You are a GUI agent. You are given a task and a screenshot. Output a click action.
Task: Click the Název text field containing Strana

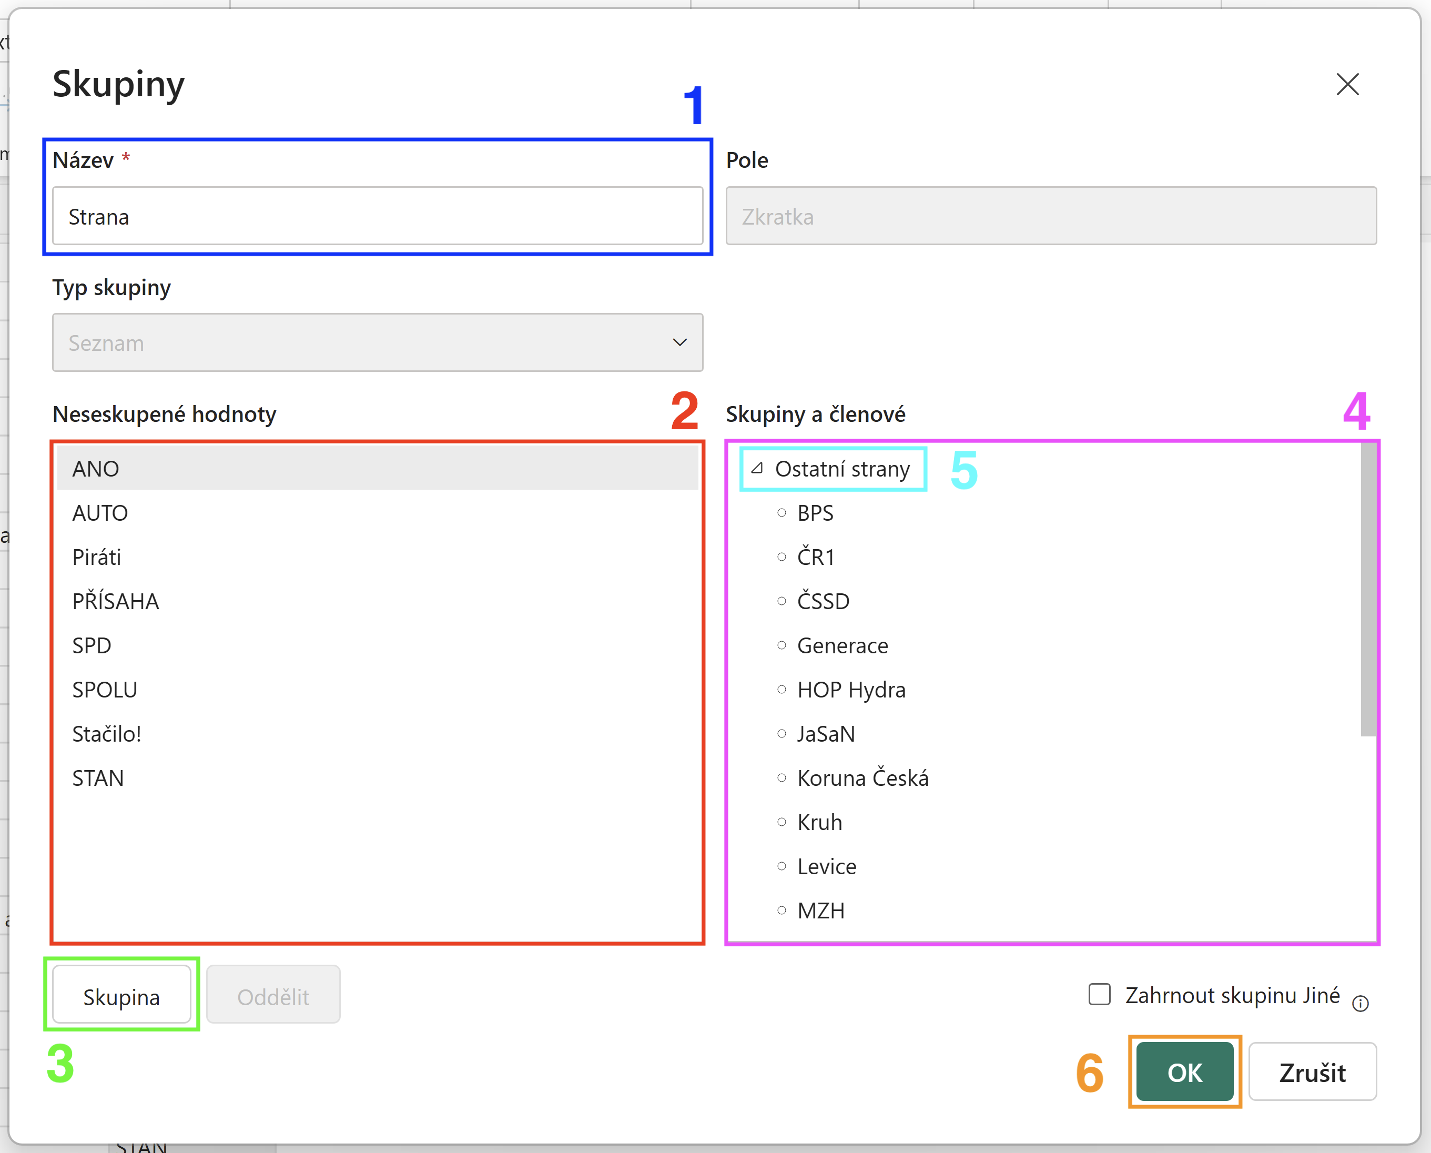(377, 216)
